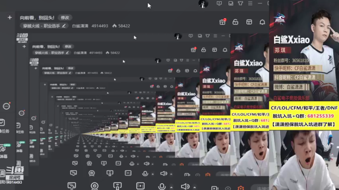Viewport: 339px width, 190px height.
Task: Toggle microphone in first nested toolbar
Action: 145,174
